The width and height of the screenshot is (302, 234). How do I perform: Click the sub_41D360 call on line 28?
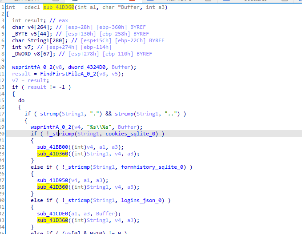pos(52,187)
